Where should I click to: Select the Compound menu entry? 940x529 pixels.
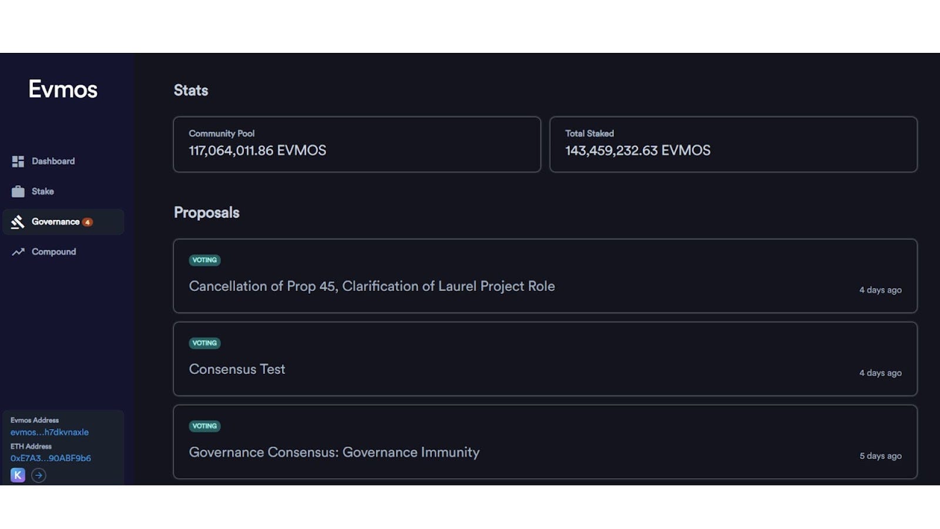[x=53, y=252]
